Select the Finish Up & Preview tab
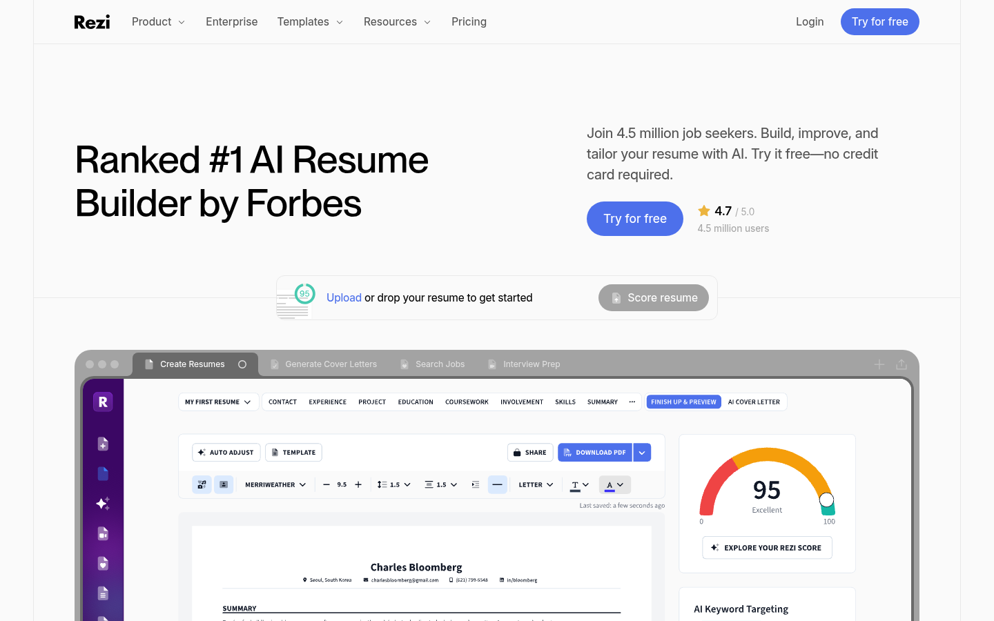 (684, 402)
